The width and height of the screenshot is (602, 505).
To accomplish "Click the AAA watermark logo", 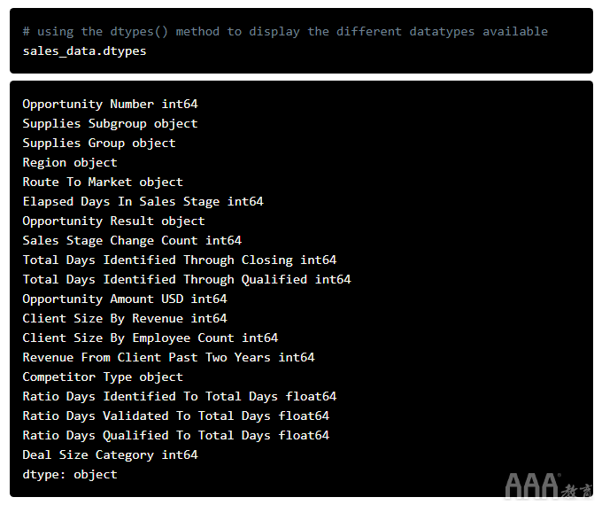I will pyautogui.click(x=548, y=486).
